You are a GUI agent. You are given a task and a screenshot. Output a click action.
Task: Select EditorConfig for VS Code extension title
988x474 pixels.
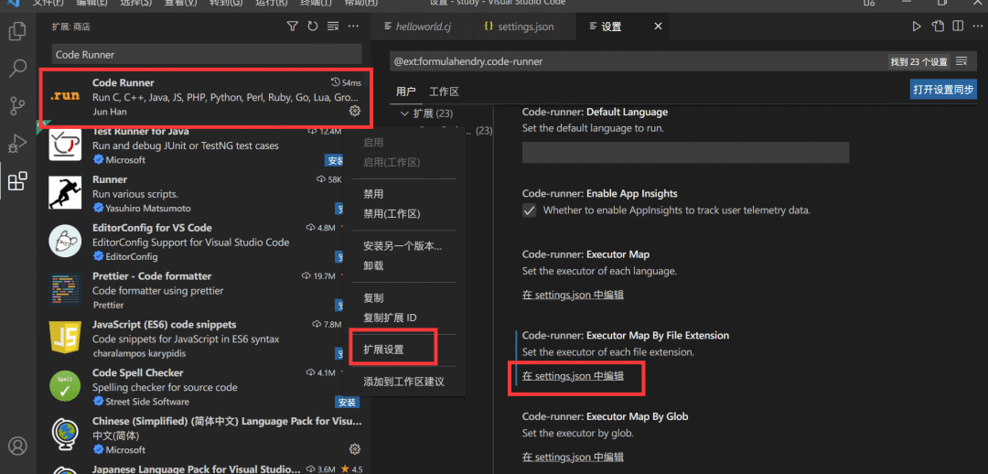coord(152,228)
